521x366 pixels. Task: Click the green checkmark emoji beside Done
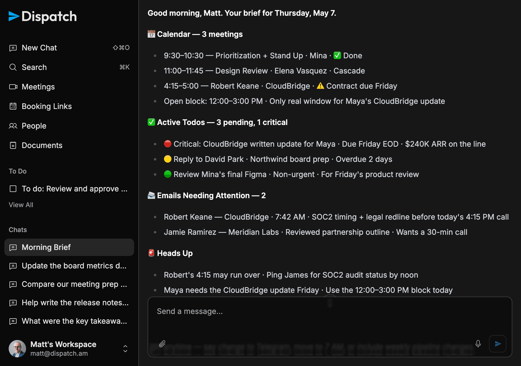(x=337, y=56)
